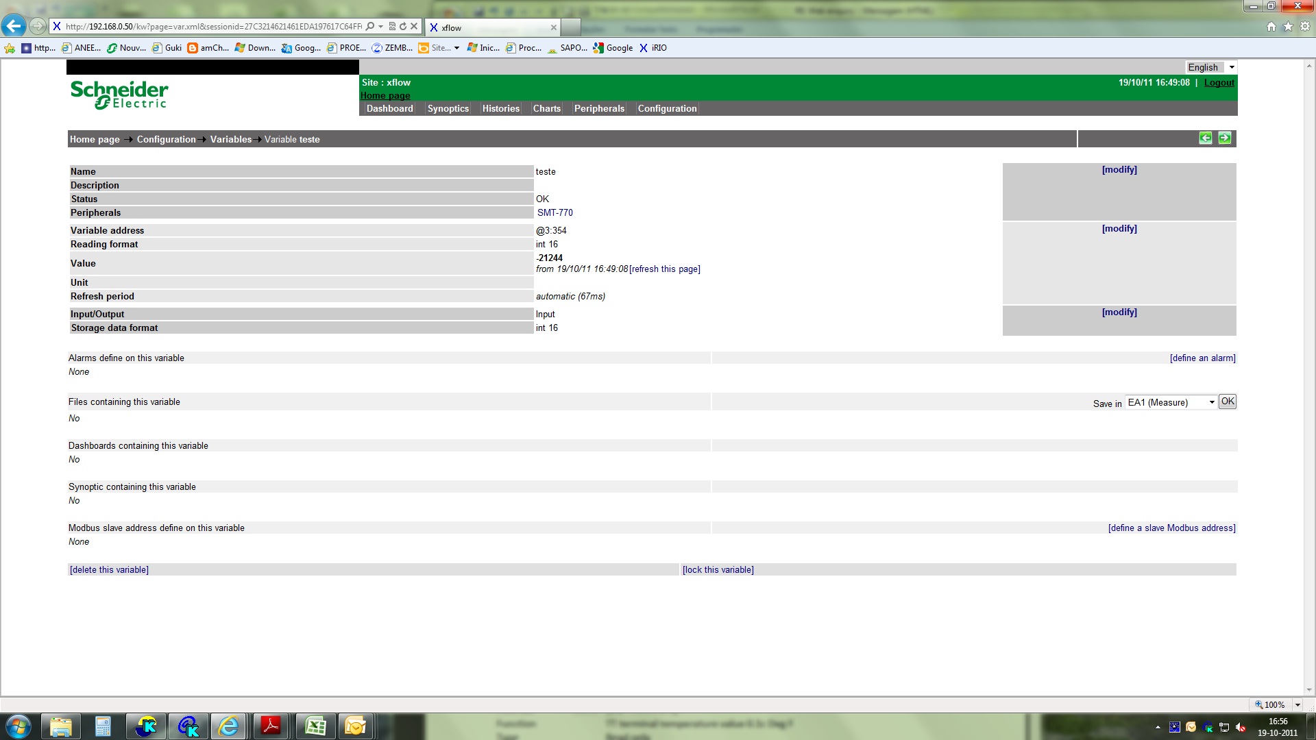Click the green next variable arrow icon
1316x740 pixels.
[x=1225, y=138]
